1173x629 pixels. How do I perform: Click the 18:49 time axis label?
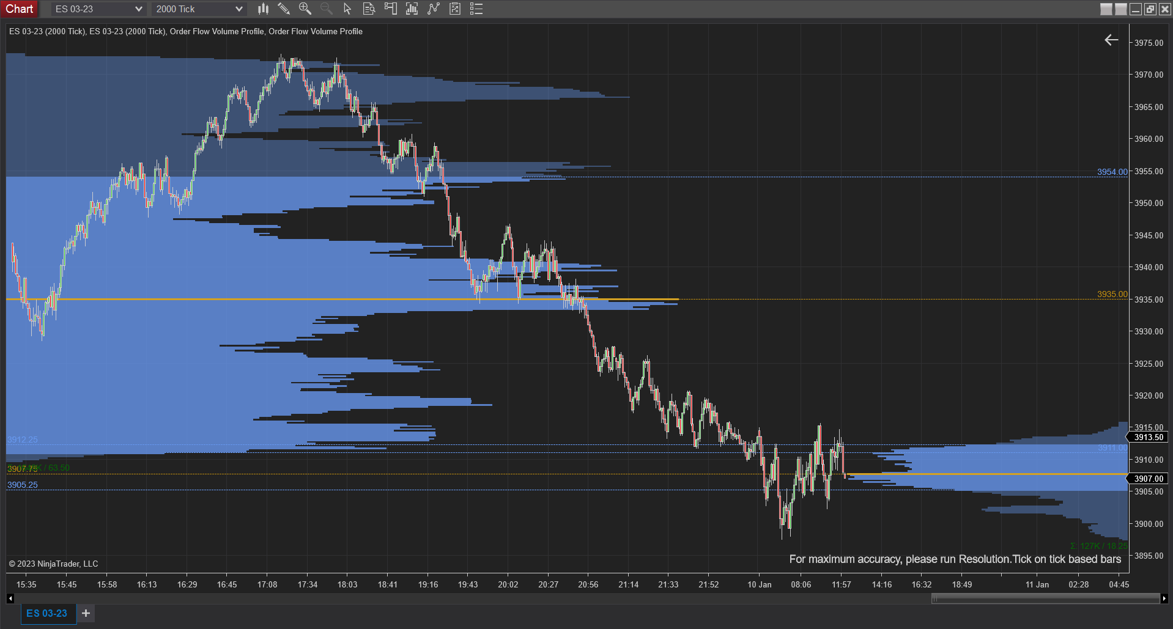[x=962, y=584]
